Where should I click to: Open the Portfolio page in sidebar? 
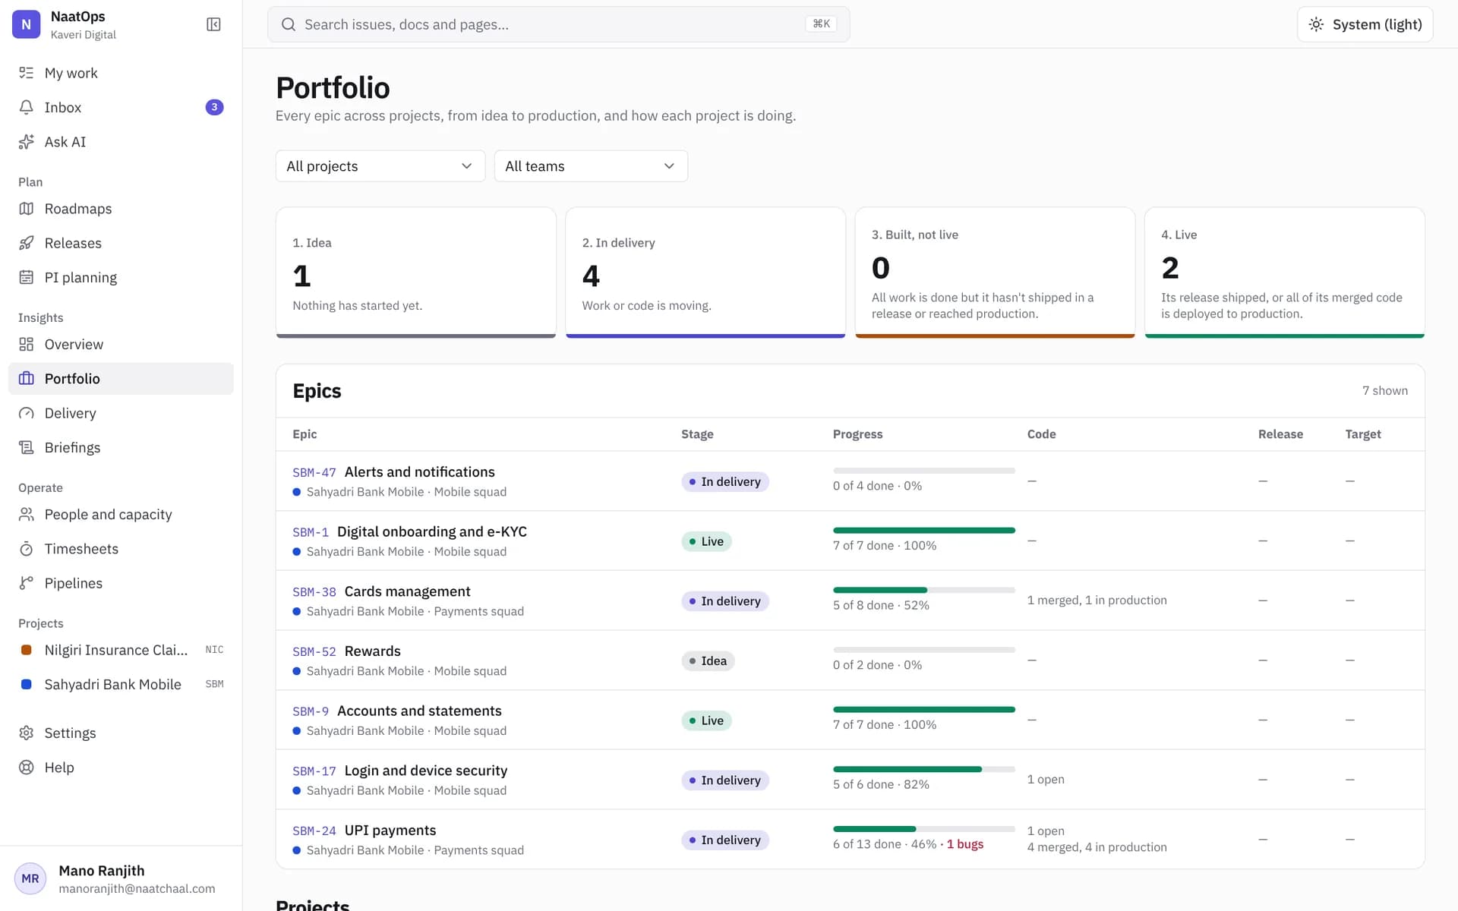(121, 379)
